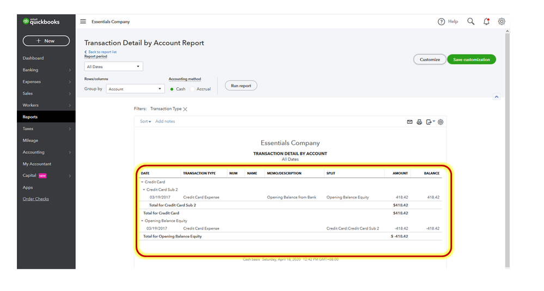Collapse the Credit Card Sub 2 row
Screen dimensions: 544x291
(144, 190)
